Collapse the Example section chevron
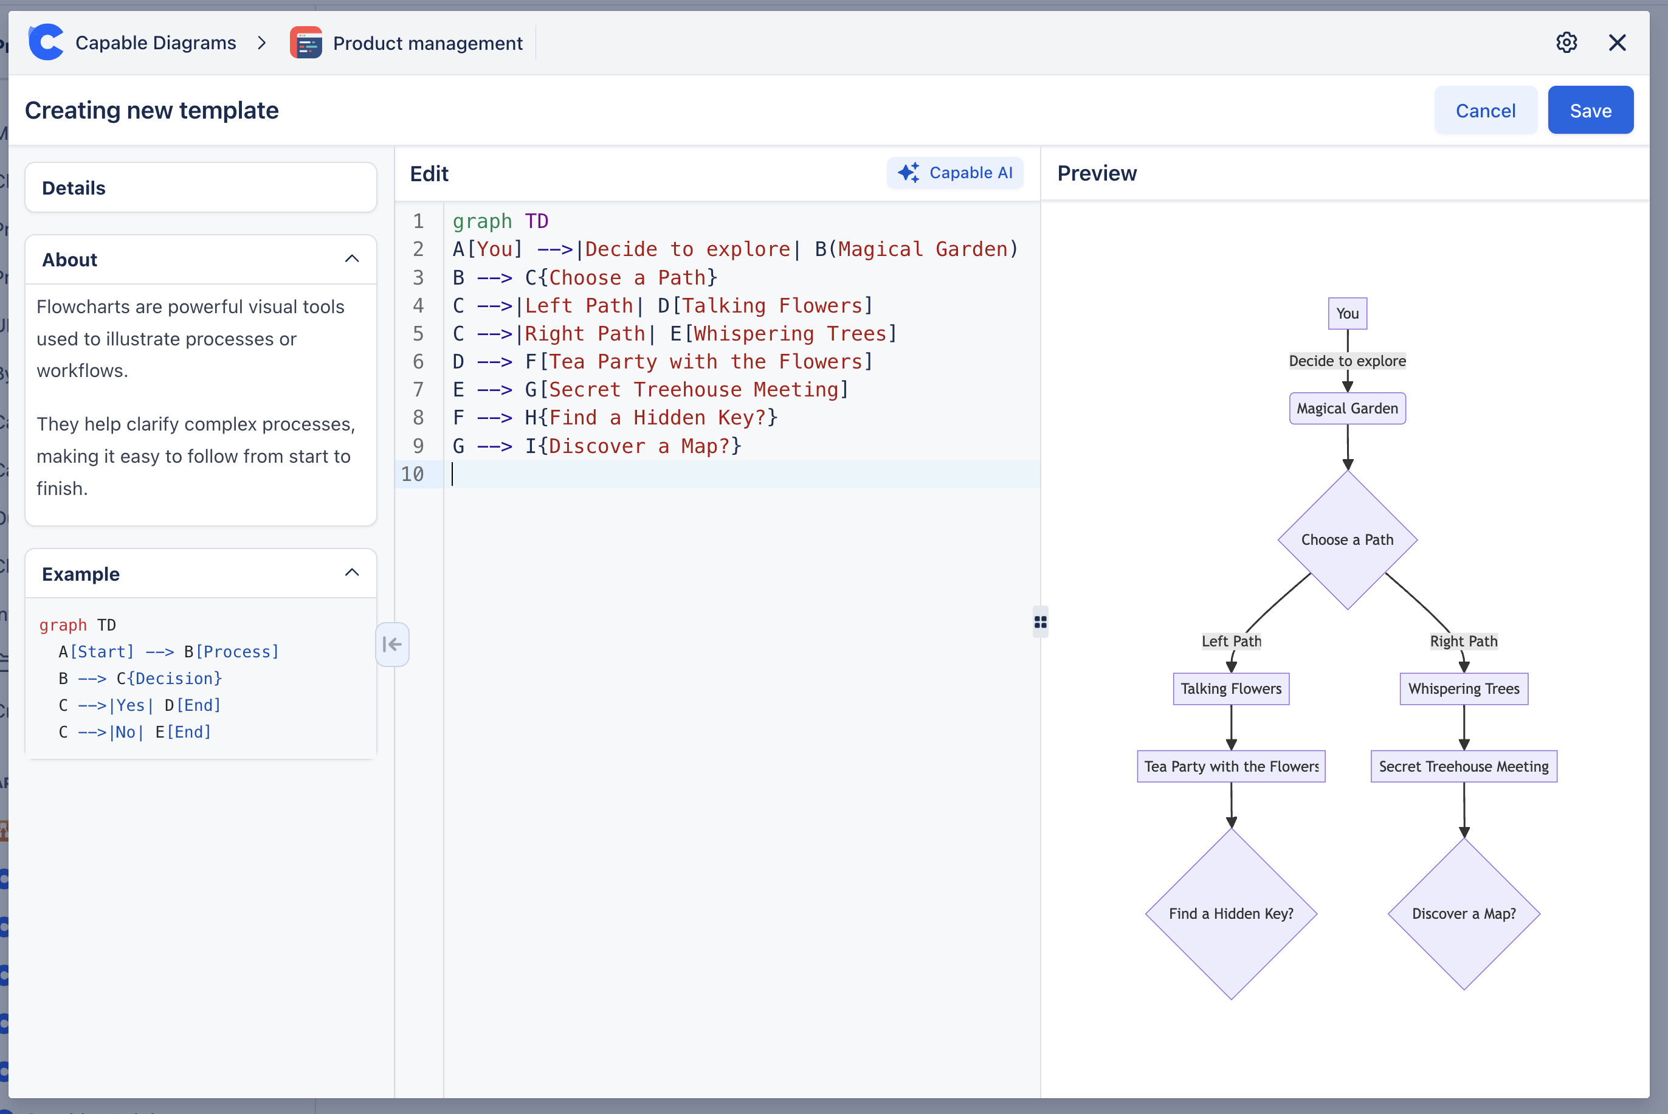This screenshot has width=1668, height=1114. [351, 573]
